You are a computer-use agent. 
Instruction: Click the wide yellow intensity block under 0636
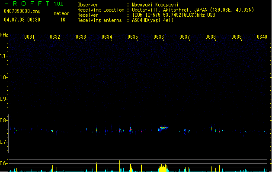pos(163,168)
